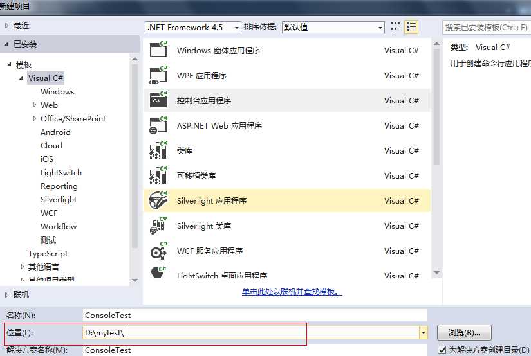Expand the 最近 (Recent) section
Screen dimensions: 531x356
pyautogui.click(x=7, y=26)
